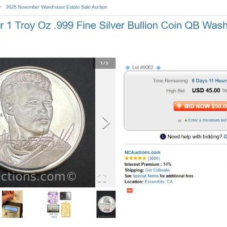
Task: Go to next lot with right arrow
Action: coord(158,68)
